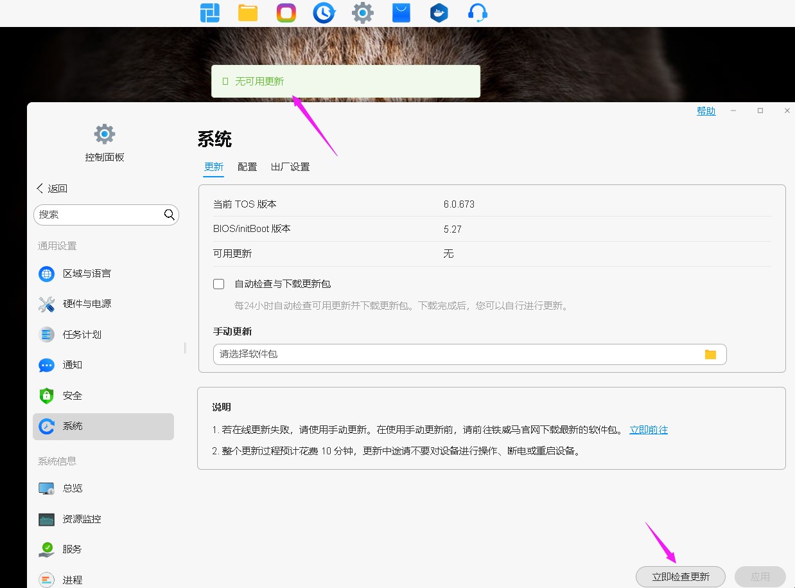The height and width of the screenshot is (588, 795).
Task: Click the 无可用更新 notification banner
Action: (345, 82)
